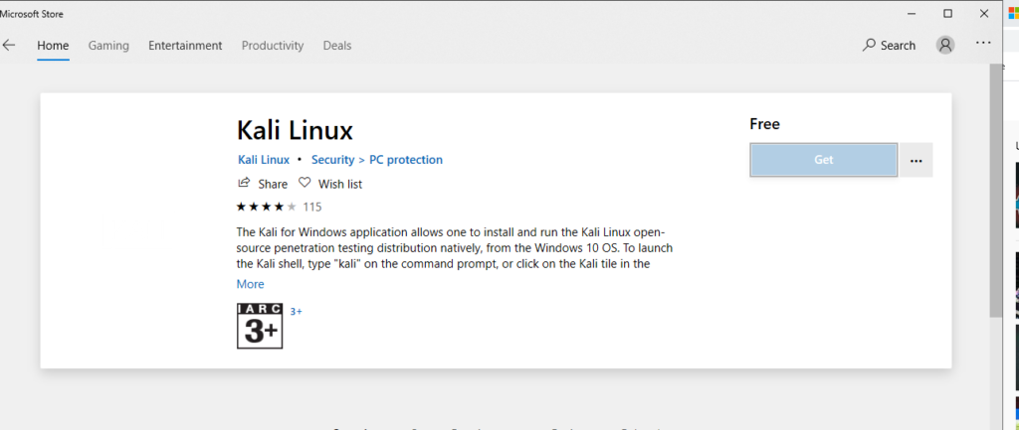
Task: Click the star rating with 115 reviews
Action: coord(279,207)
